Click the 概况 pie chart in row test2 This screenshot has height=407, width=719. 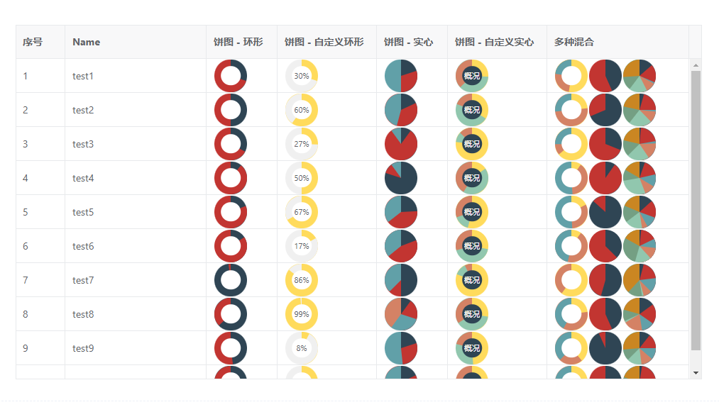472,110
